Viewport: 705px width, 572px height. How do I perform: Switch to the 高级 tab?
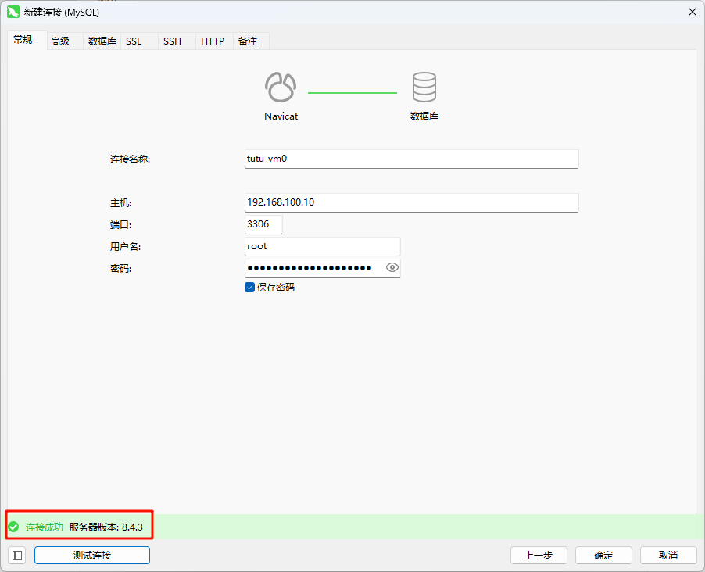pos(61,40)
